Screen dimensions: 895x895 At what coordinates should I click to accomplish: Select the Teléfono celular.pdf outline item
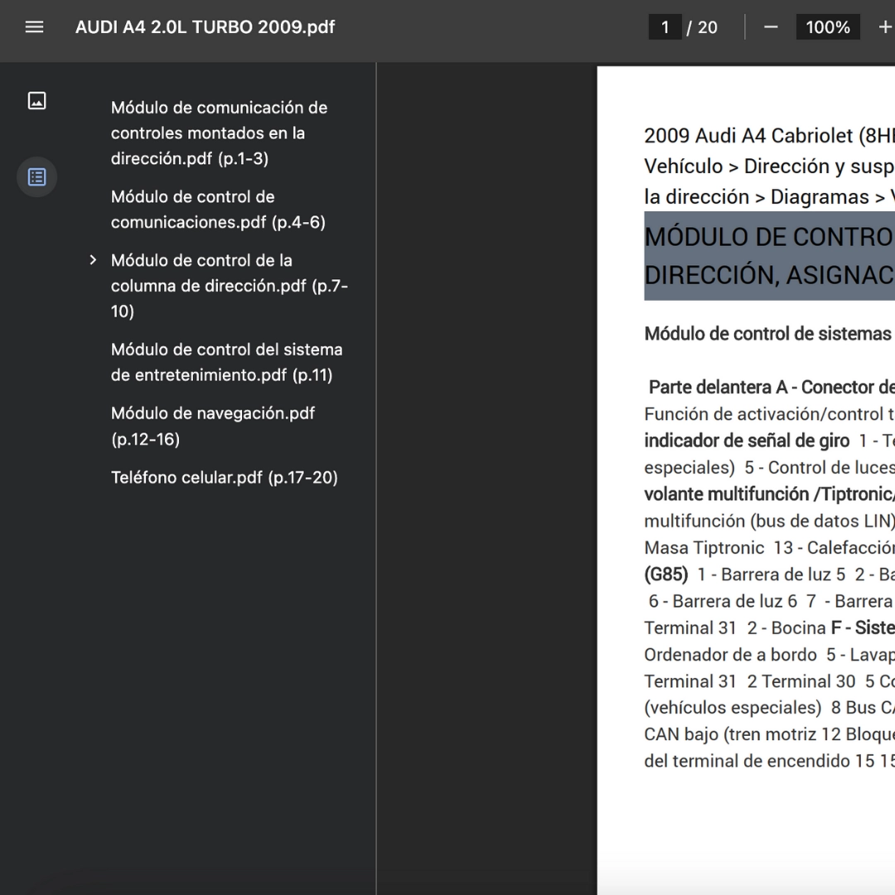tap(224, 477)
